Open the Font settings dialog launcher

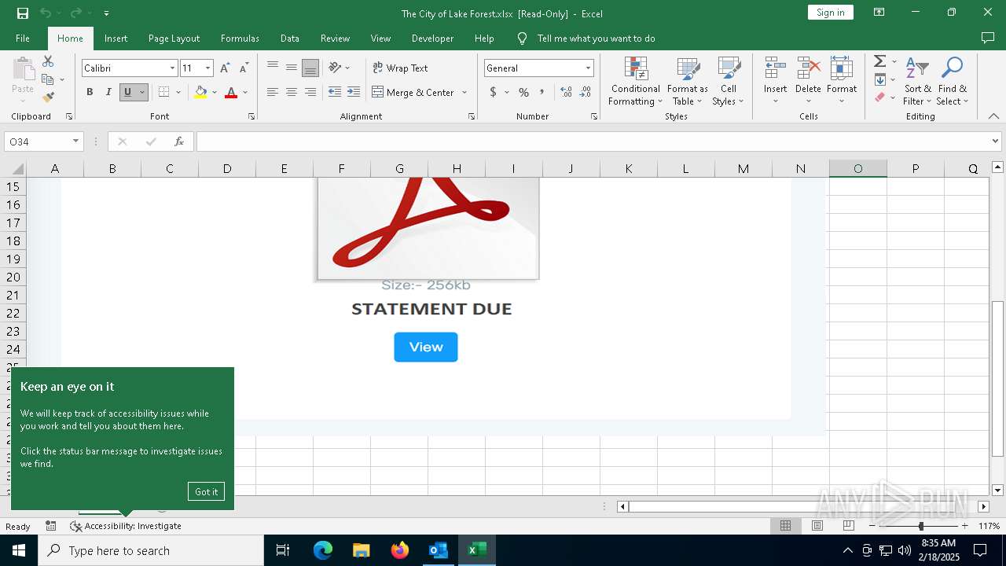point(251,116)
